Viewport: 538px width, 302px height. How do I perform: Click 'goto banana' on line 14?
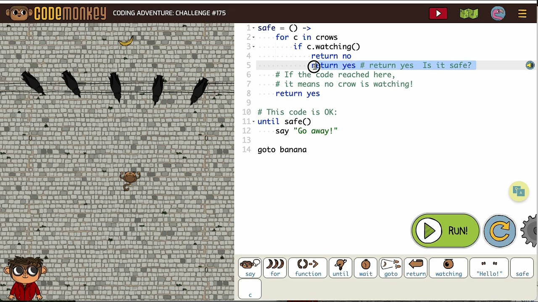[282, 150]
